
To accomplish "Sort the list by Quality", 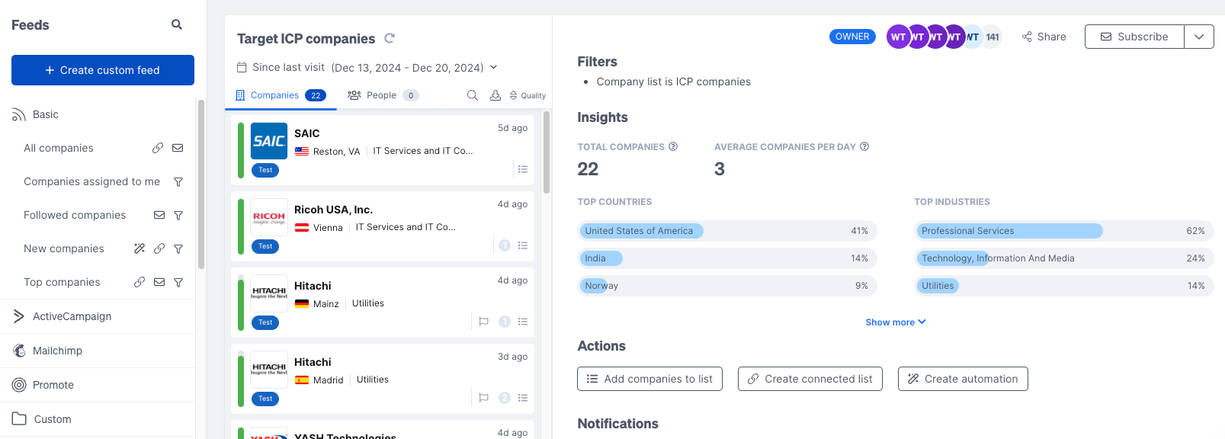I will click(x=528, y=95).
